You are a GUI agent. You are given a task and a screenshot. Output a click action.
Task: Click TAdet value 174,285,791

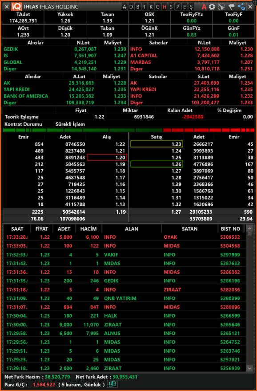coord(23,21)
